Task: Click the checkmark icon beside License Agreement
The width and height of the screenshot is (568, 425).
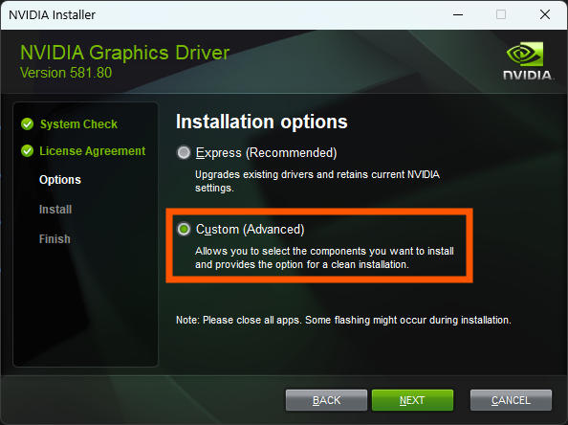Action: point(27,151)
